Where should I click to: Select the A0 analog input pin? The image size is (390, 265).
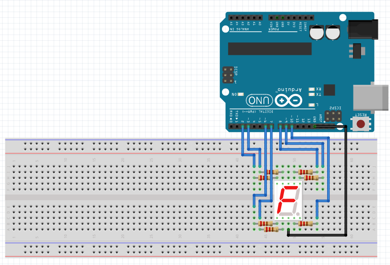click(259, 17)
